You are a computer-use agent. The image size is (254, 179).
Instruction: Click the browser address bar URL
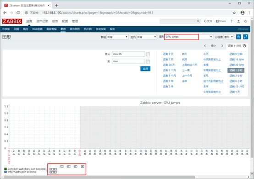(x=98, y=13)
